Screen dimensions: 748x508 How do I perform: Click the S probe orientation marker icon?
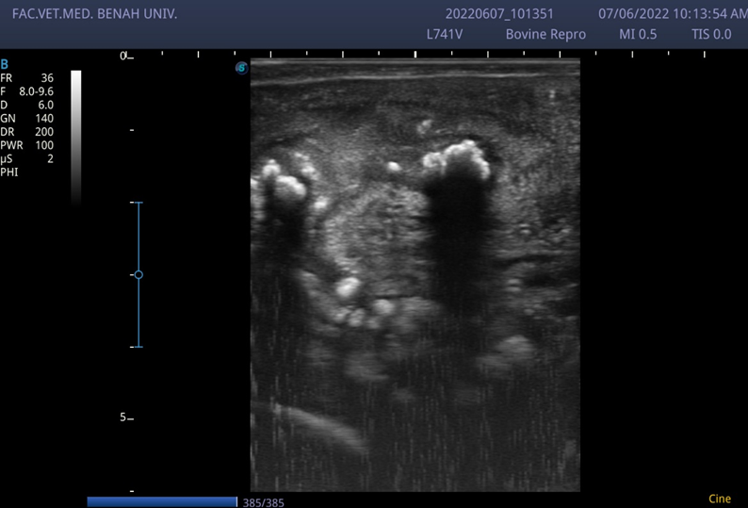point(242,68)
